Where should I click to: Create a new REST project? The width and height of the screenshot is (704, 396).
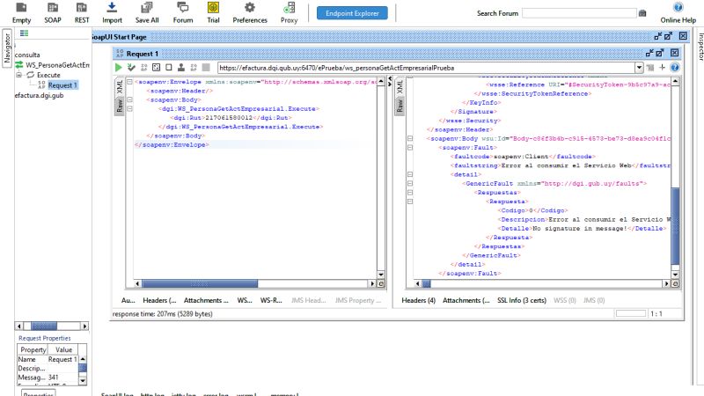tap(82, 13)
